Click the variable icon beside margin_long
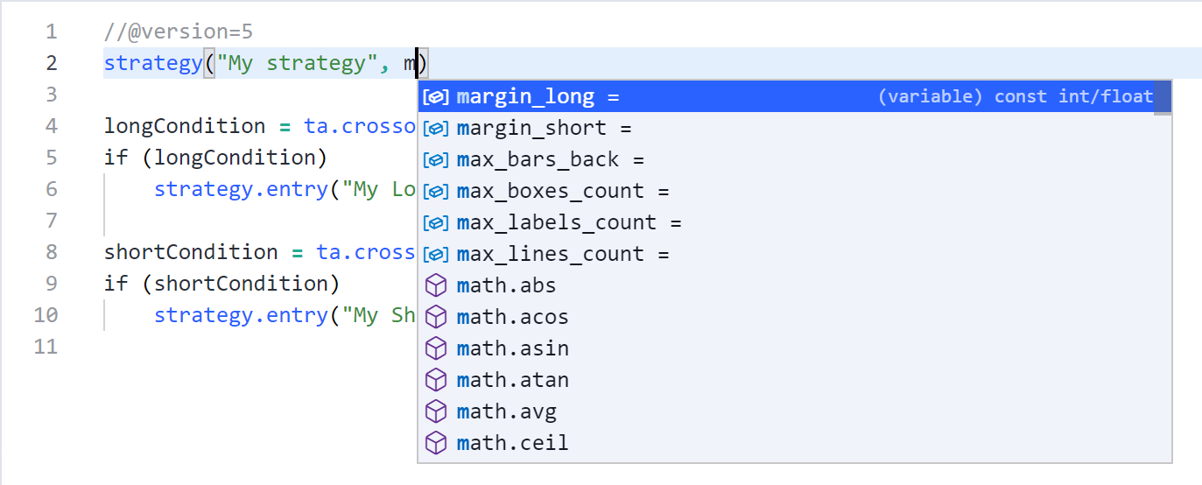1202x485 pixels. click(x=436, y=96)
